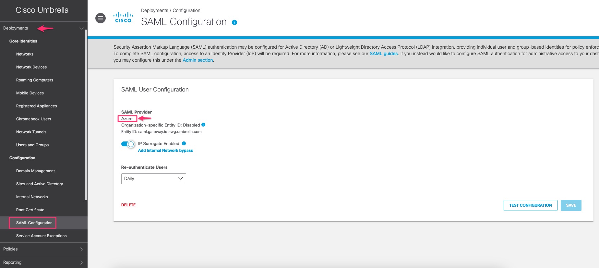Show info for Organization-specific Entity ID

coord(203,125)
